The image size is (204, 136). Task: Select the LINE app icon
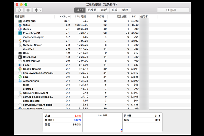click(20, 77)
